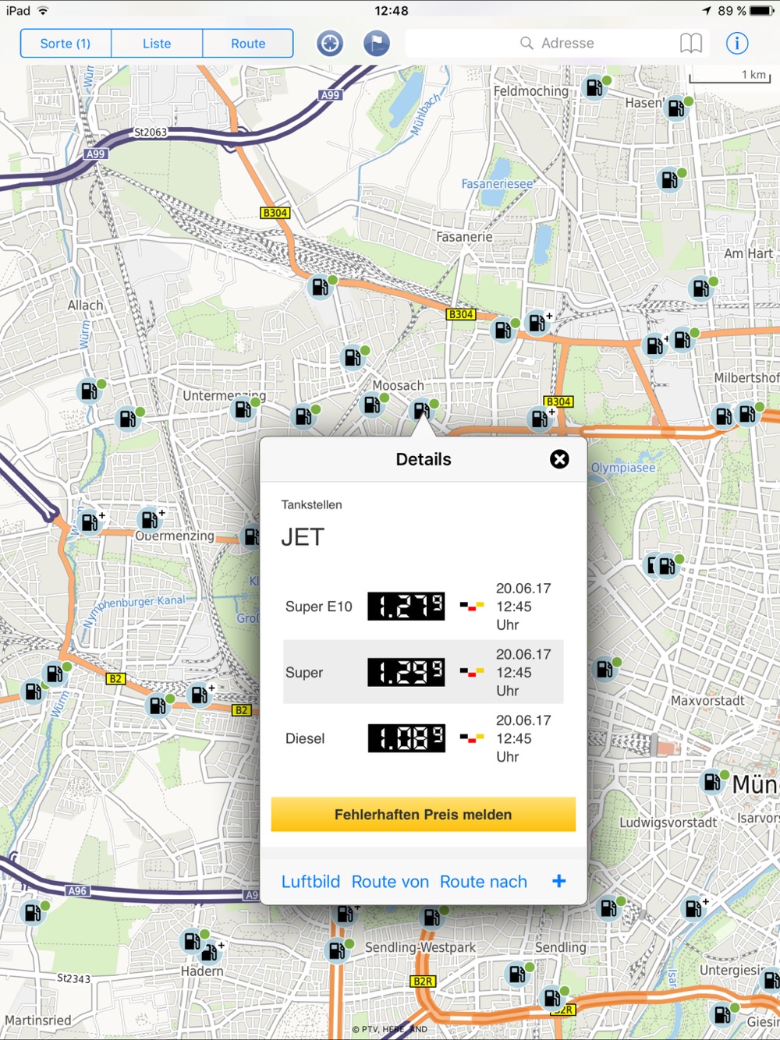Close the Details popup
The height and width of the screenshot is (1040, 780).
pyautogui.click(x=559, y=459)
